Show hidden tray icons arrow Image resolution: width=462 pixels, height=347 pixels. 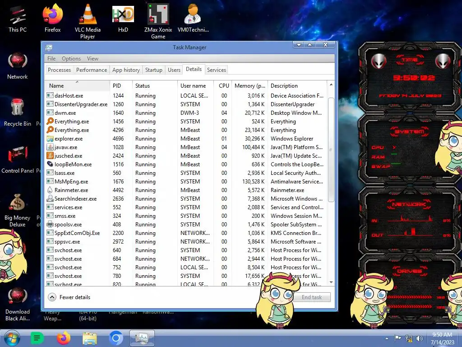point(387,338)
